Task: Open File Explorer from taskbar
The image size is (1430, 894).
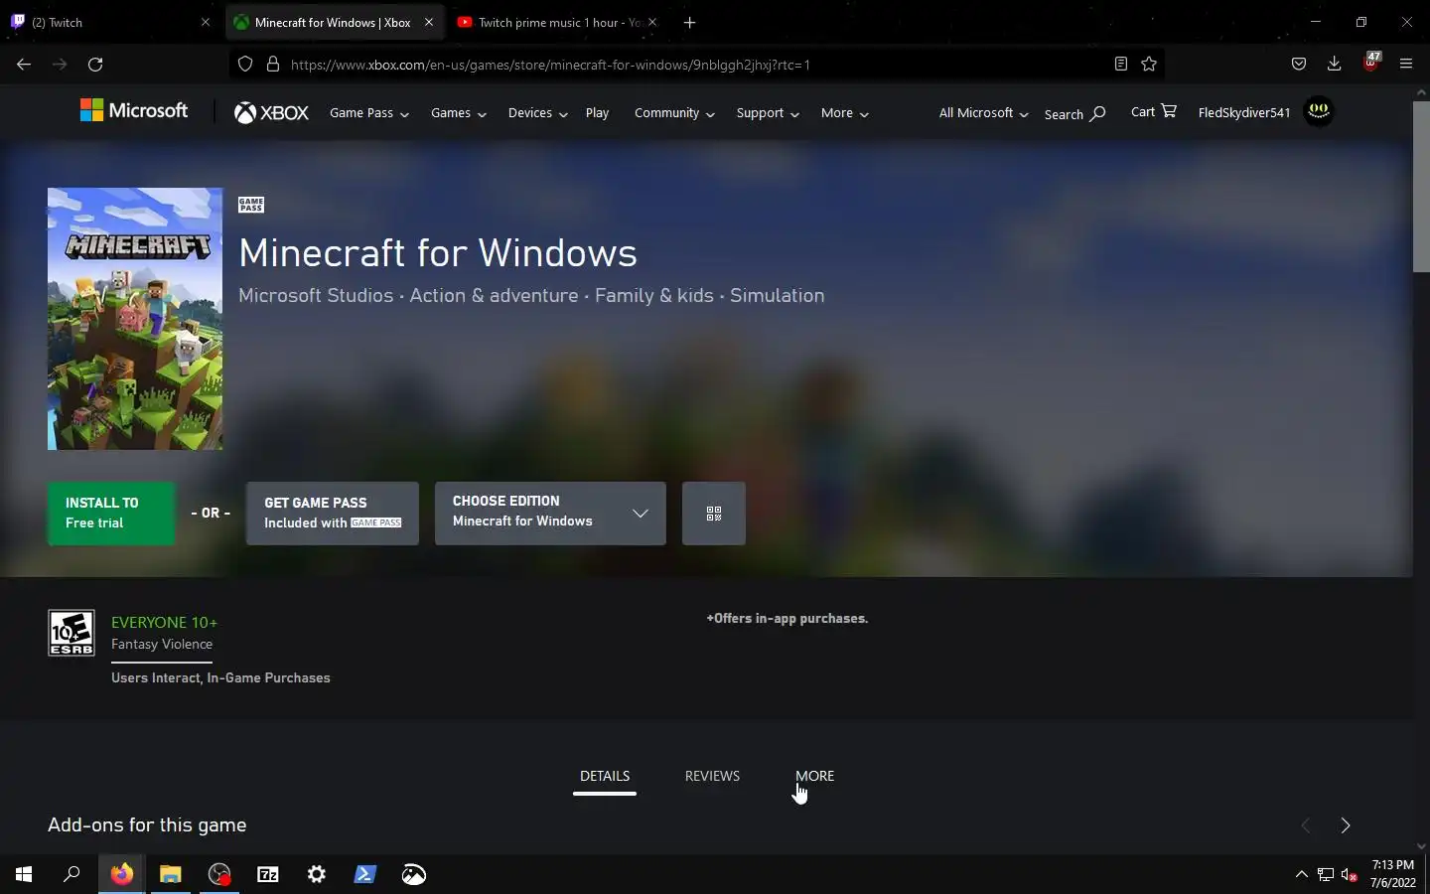Action: click(x=171, y=874)
